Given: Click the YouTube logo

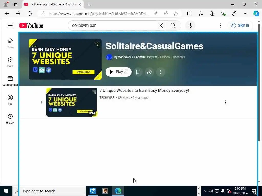Looking at the screenshot, I should [31, 26].
